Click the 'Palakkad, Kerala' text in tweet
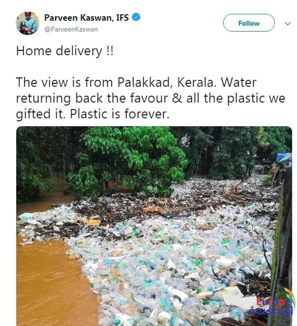The height and width of the screenshot is (326, 297). click(165, 82)
